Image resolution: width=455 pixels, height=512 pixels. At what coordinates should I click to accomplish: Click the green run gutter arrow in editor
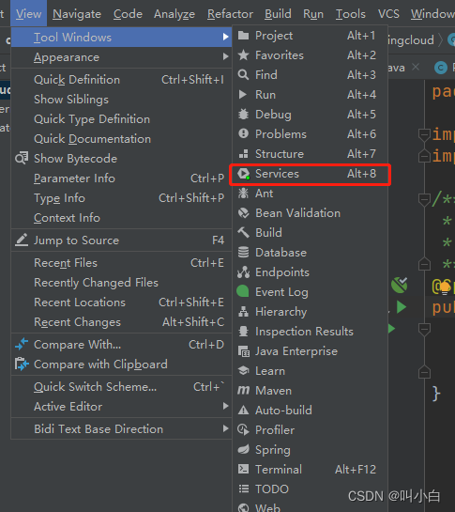[x=402, y=307]
